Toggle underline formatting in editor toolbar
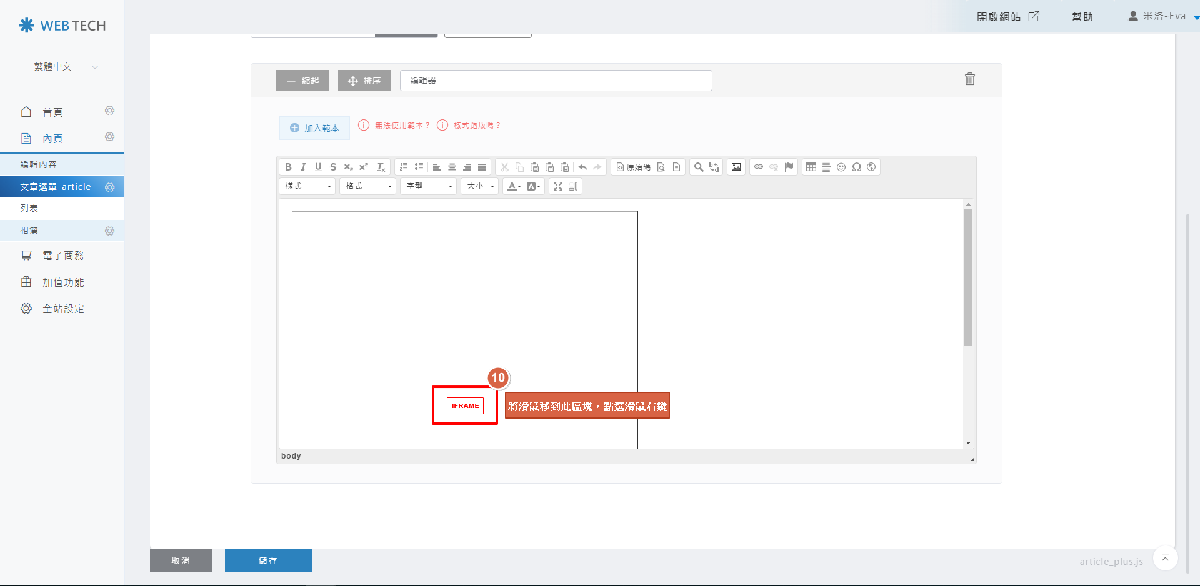The height and width of the screenshot is (586, 1200). pyautogui.click(x=318, y=167)
